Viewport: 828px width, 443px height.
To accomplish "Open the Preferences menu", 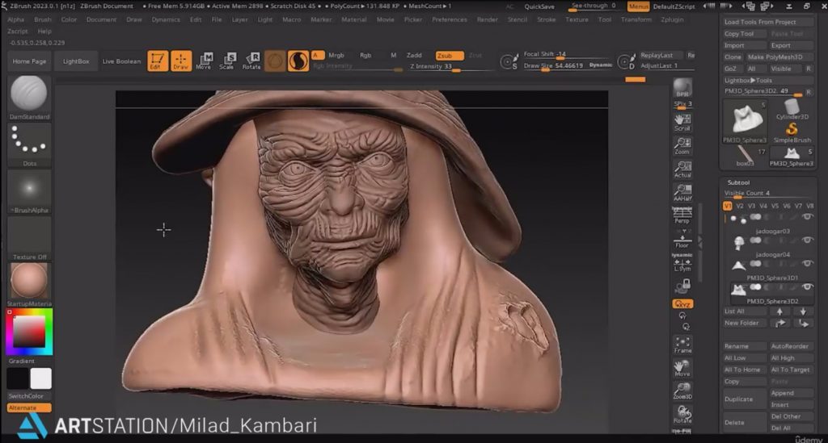I will click(x=450, y=19).
